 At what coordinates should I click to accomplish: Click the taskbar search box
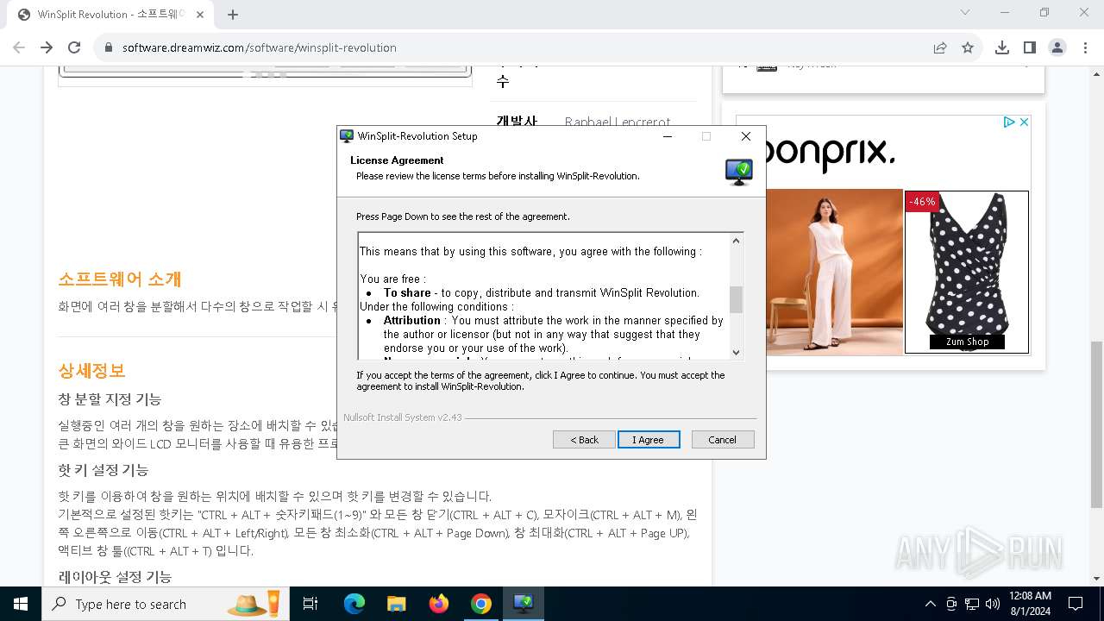pos(166,604)
